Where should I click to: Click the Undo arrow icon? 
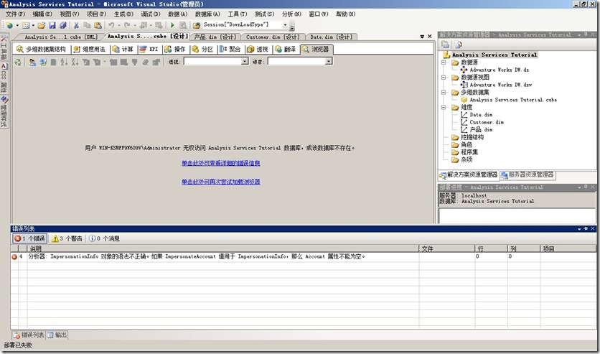[x=111, y=25]
